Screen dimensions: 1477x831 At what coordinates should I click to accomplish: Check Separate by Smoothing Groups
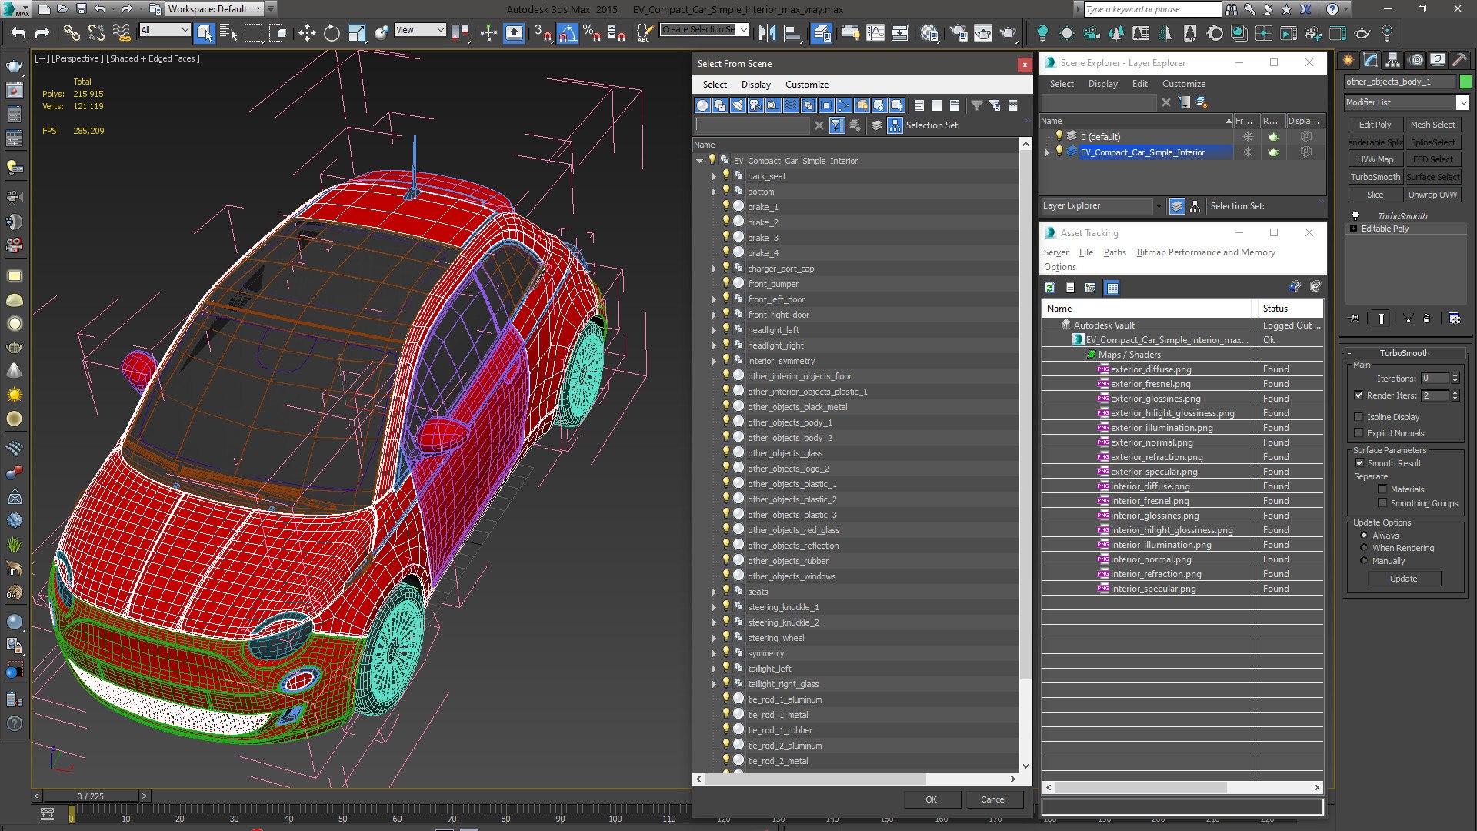pyautogui.click(x=1382, y=503)
